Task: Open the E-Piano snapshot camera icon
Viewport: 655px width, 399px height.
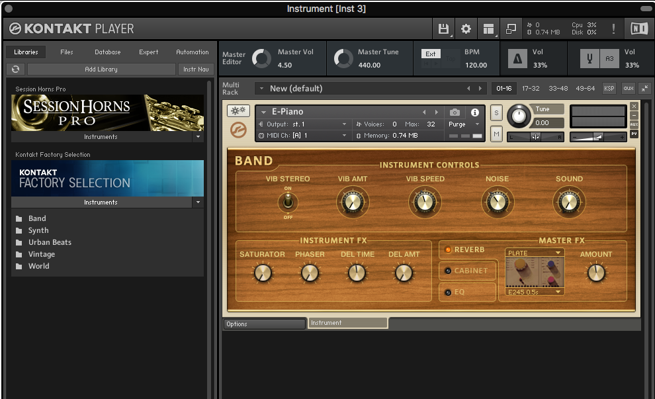Action: 455,112
